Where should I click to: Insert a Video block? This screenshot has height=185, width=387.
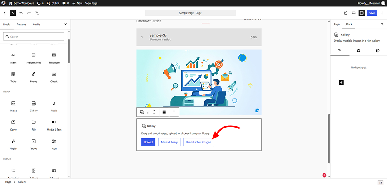point(34,144)
